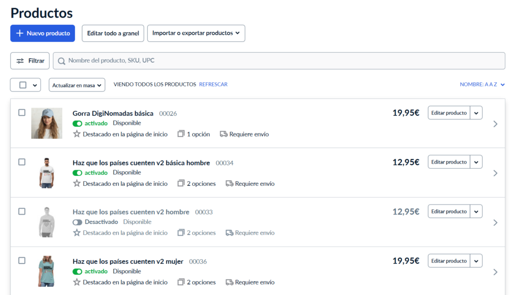Click the REFRESCAR link
The height and width of the screenshot is (295, 518).
(213, 84)
